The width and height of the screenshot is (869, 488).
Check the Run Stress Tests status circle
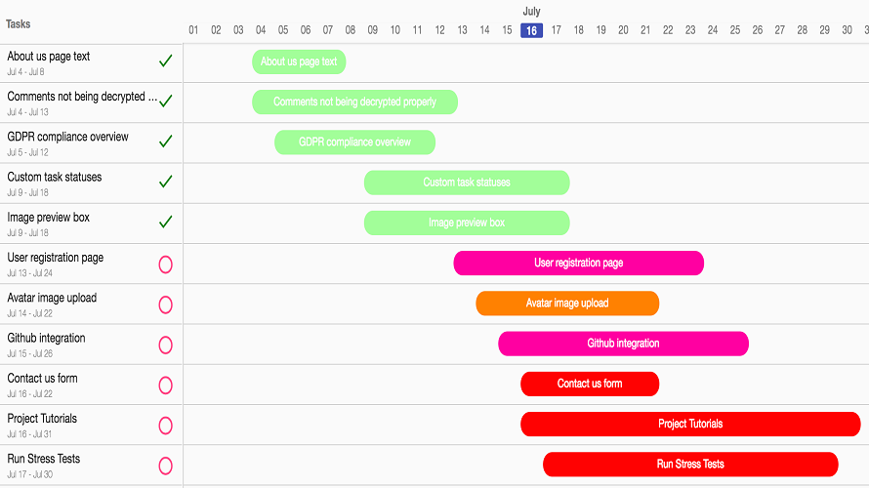click(x=165, y=466)
